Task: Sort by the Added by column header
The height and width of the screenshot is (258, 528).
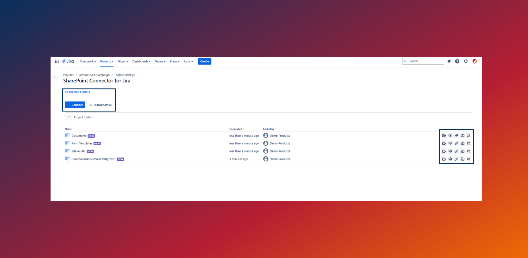Action: tap(269, 129)
